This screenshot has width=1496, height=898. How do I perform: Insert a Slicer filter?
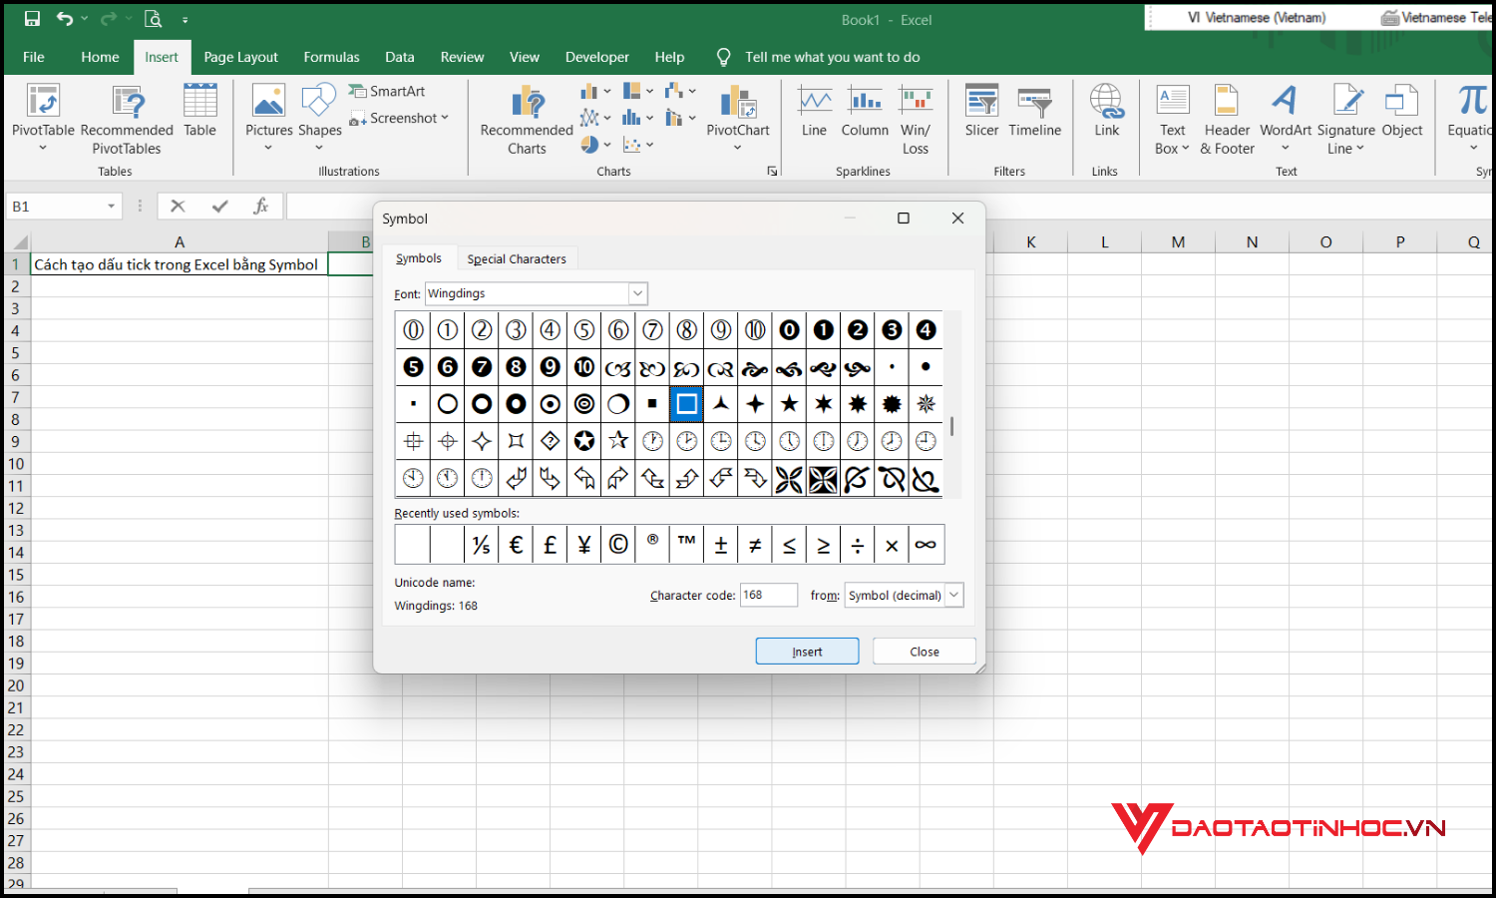click(x=980, y=112)
